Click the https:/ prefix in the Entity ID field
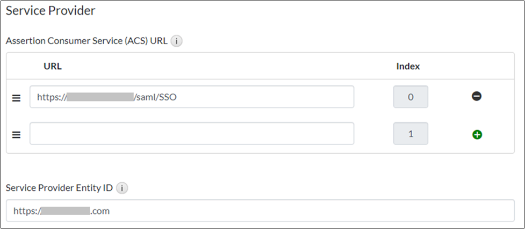Viewport: 525px width, 229px height. [x=27, y=211]
